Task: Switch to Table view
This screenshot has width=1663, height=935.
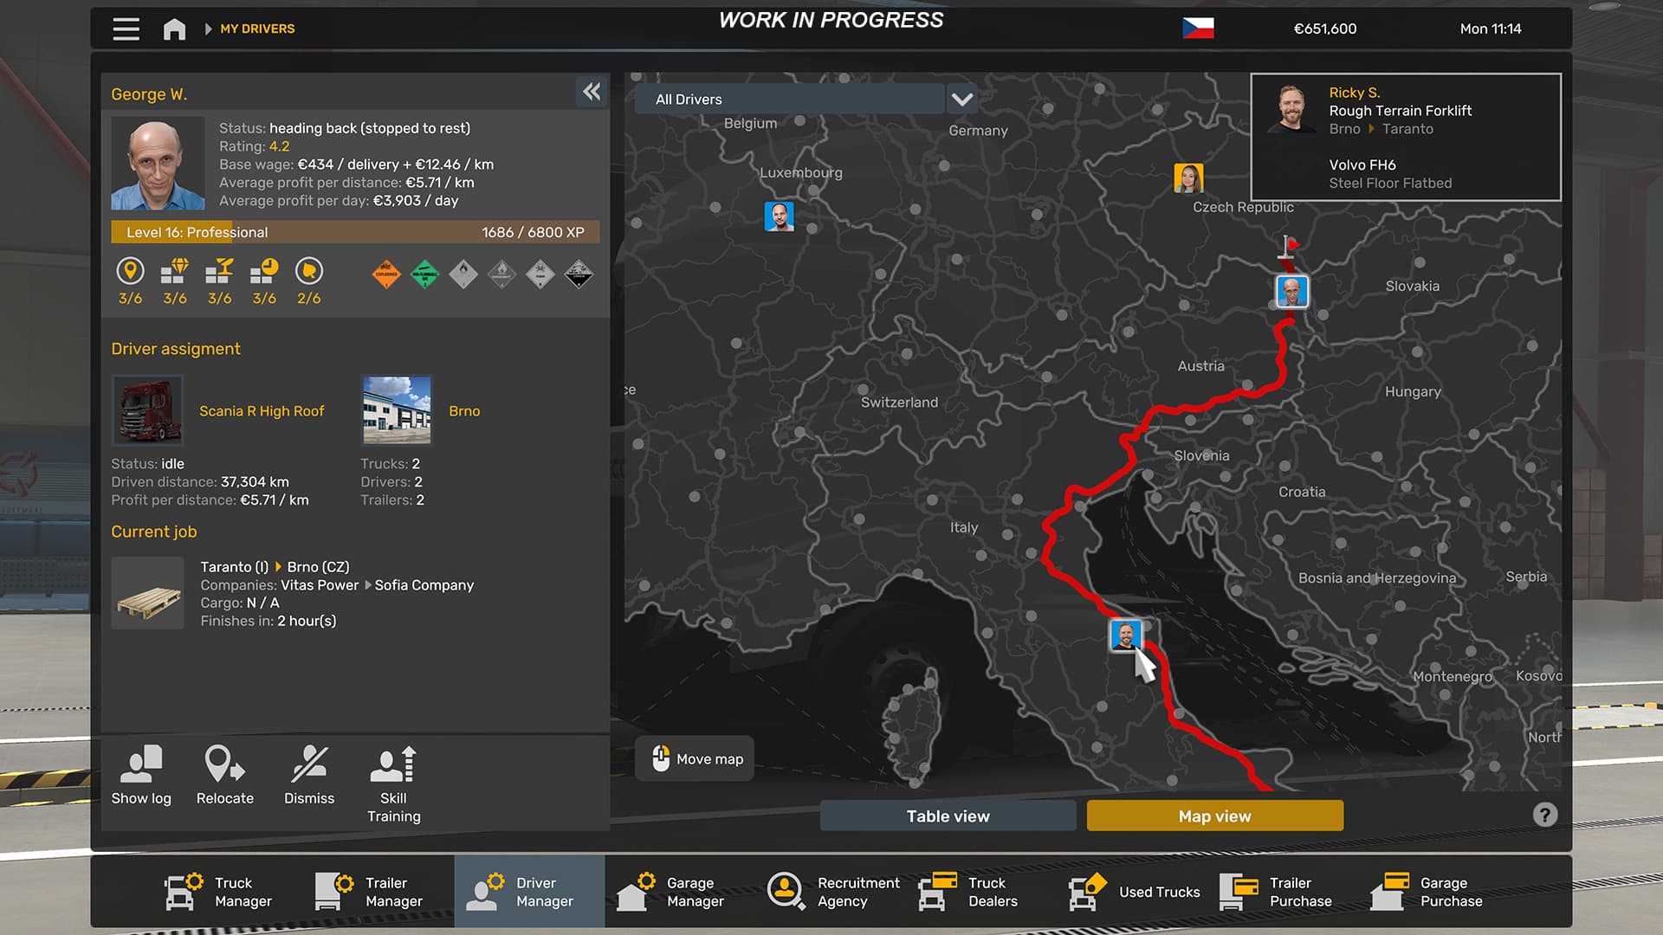Action: click(948, 816)
